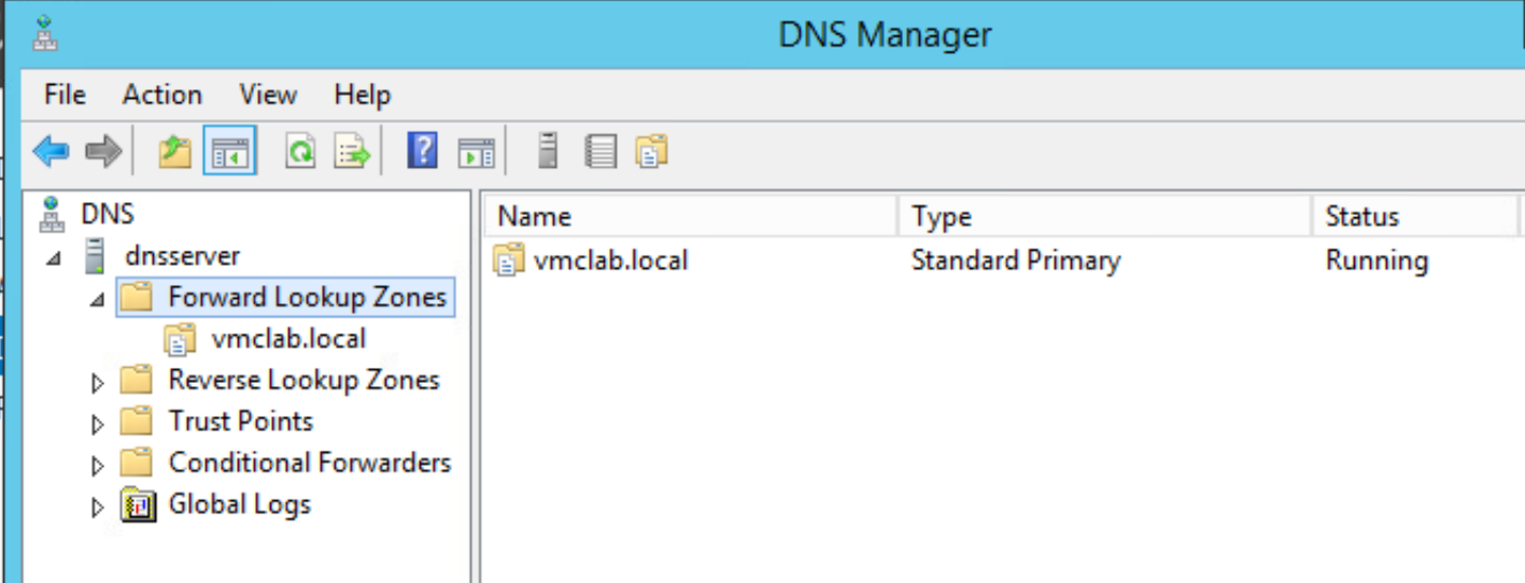Click the New Zone toolbar icon
The image size is (1525, 583).
(652, 152)
